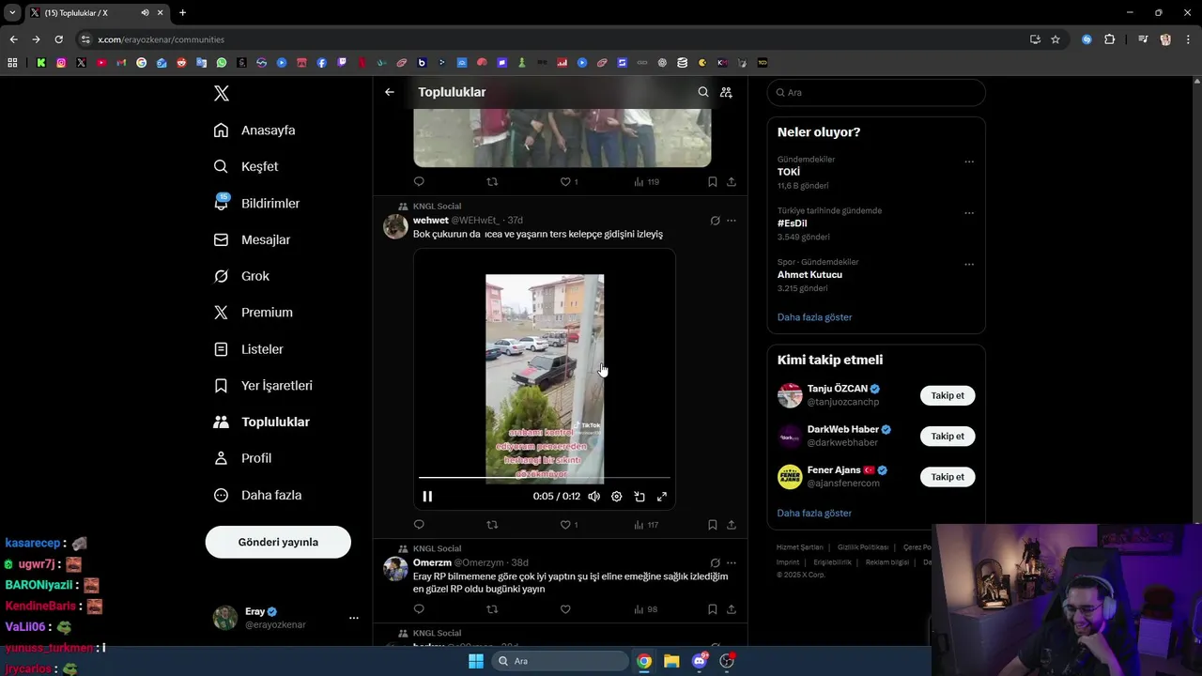
Task: Reload the page in Chrome
Action: pyautogui.click(x=58, y=39)
